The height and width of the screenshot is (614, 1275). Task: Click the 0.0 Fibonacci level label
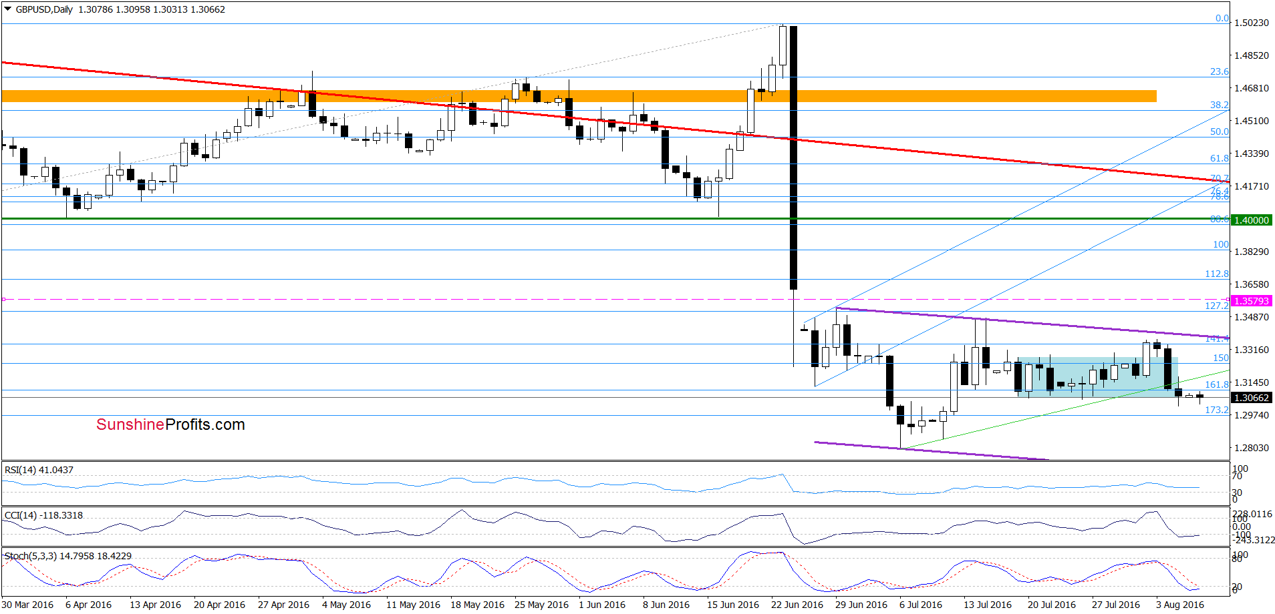pyautogui.click(x=1222, y=19)
